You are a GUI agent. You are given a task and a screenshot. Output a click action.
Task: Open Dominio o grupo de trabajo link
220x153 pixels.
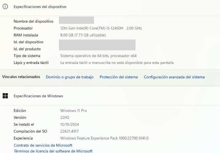pos(70,77)
